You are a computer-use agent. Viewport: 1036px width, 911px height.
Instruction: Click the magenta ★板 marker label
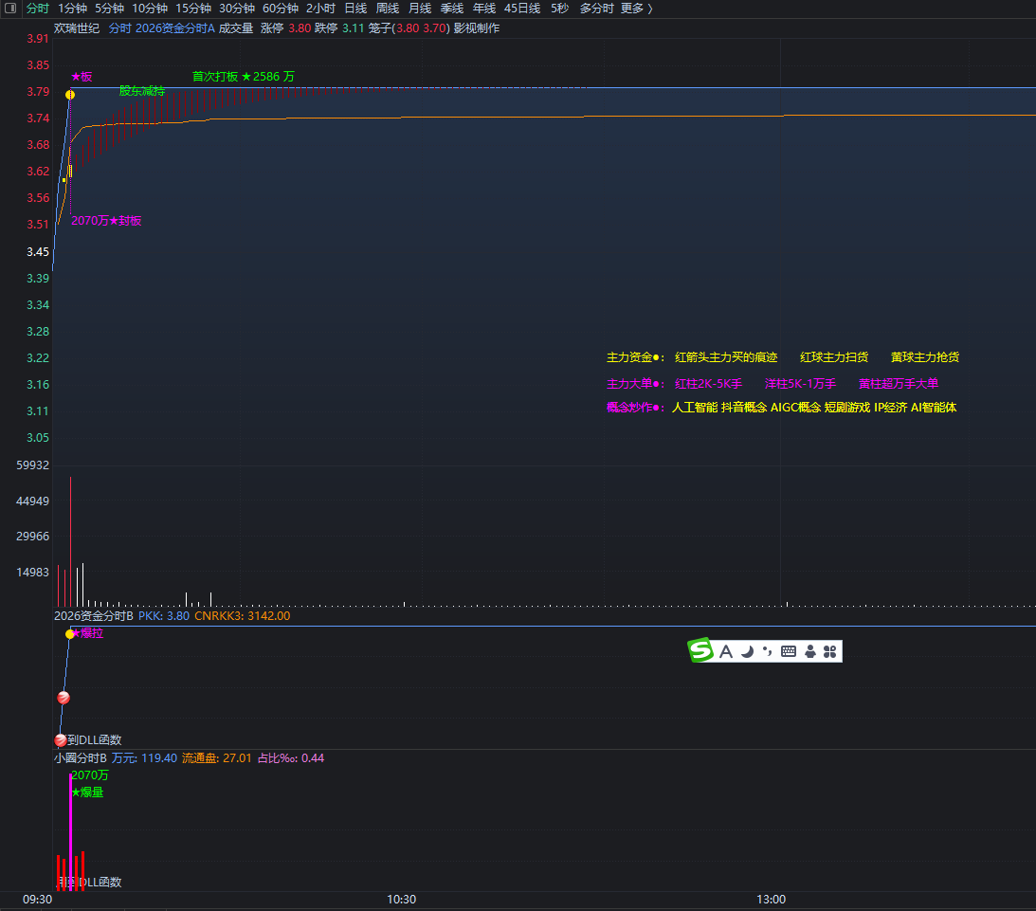(82, 77)
